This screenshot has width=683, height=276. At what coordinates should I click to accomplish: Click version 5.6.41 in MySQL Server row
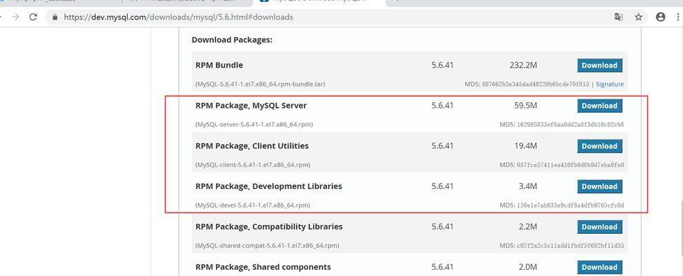click(x=442, y=106)
